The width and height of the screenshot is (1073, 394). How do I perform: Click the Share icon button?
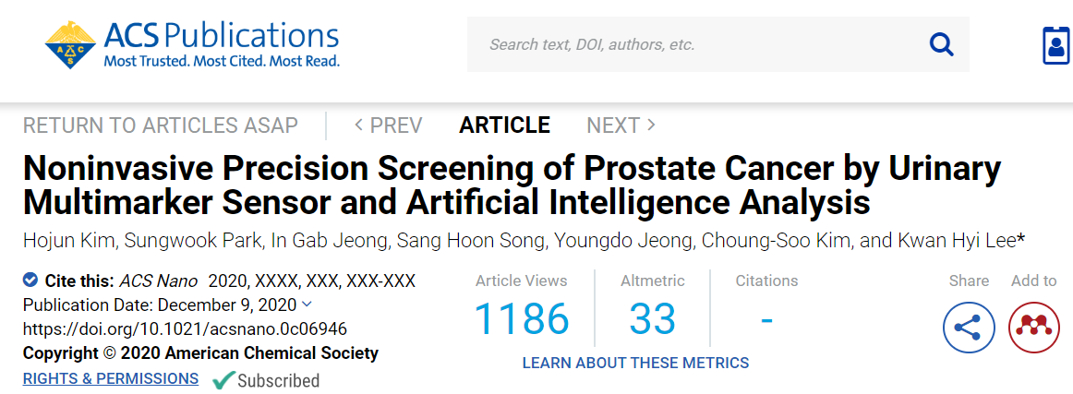coord(969,327)
